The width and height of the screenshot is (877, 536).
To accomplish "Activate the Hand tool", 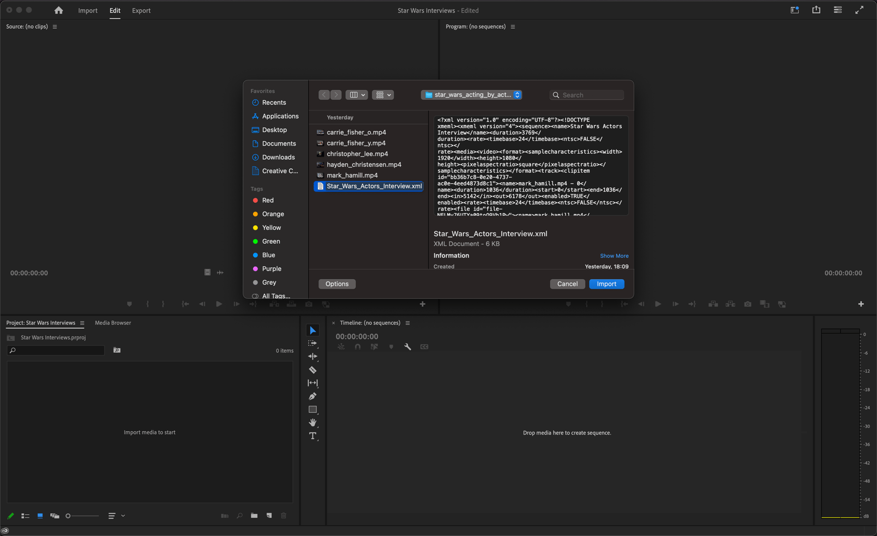I will [313, 423].
